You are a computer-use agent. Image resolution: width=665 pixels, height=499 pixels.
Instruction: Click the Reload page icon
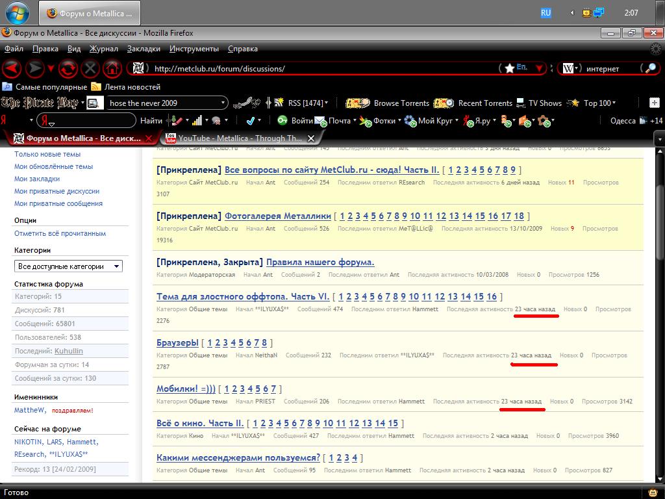click(68, 68)
